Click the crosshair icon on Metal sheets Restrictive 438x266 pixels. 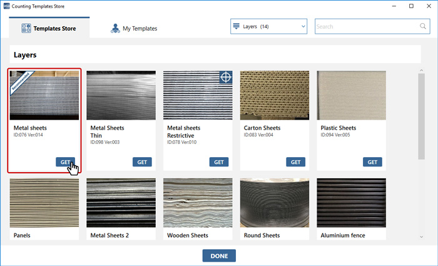point(226,78)
